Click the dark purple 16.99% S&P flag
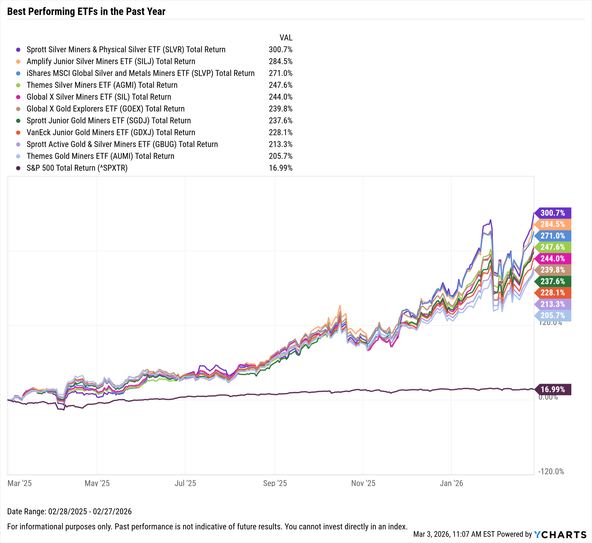This screenshot has height=543, width=592. point(552,389)
